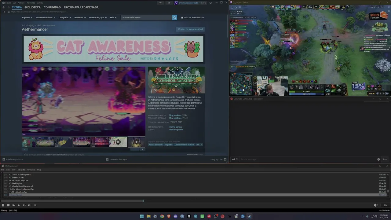Open Amigos y chat in Steam
This screenshot has height=220, width=391.
[x=218, y=159]
